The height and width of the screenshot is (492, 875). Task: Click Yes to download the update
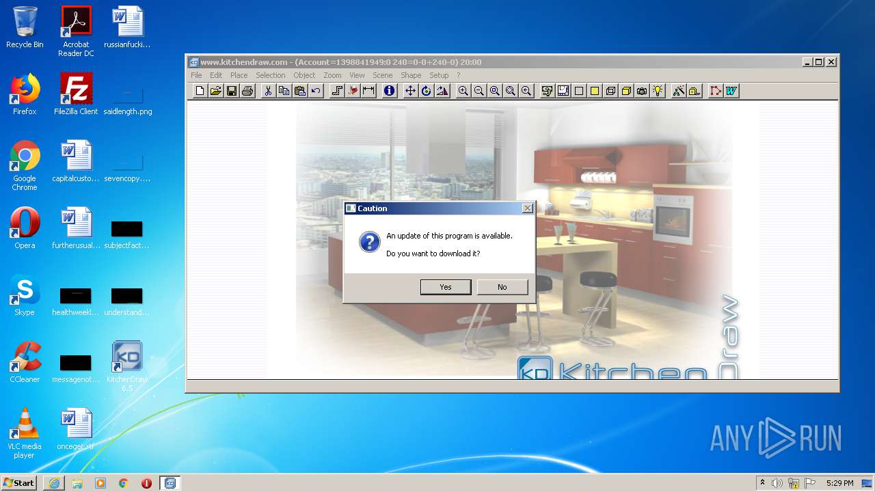pos(446,287)
